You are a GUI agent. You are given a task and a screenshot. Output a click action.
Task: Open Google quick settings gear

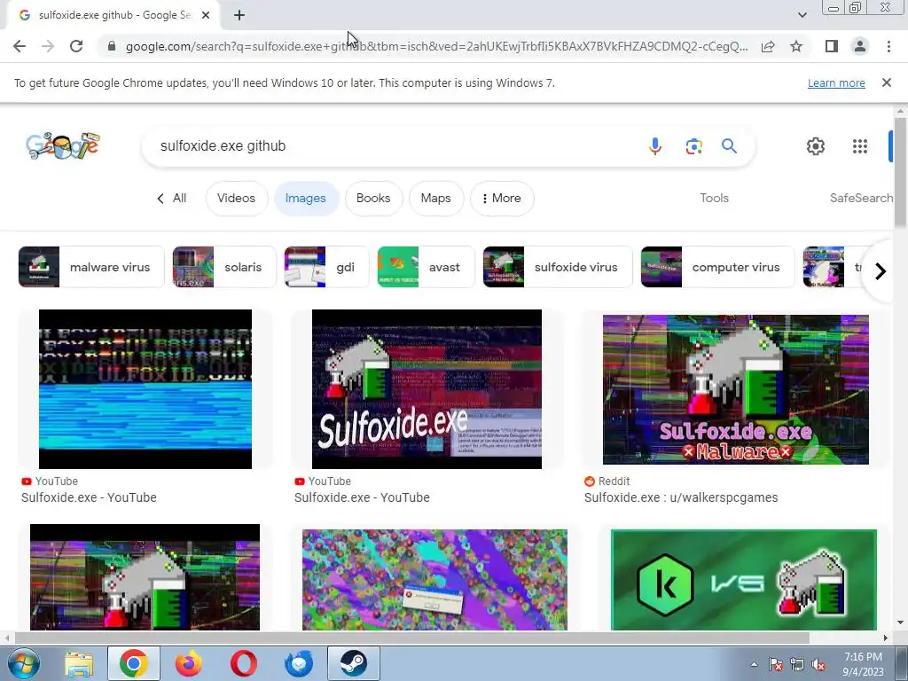pos(816,146)
